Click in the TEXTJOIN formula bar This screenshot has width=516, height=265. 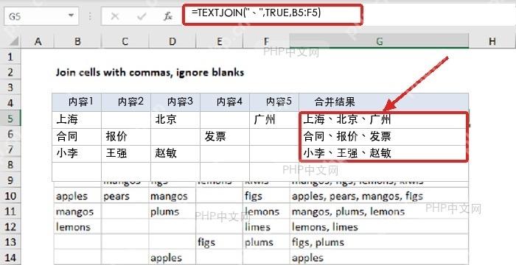(x=273, y=15)
